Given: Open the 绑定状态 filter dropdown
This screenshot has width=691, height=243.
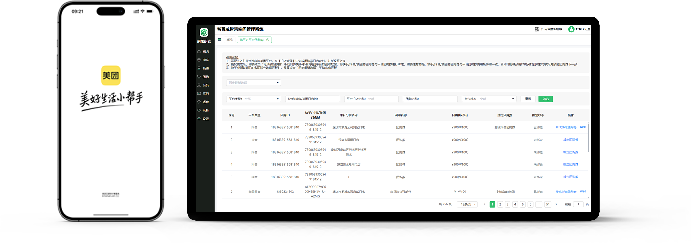Looking at the screenshot, I should 489,99.
